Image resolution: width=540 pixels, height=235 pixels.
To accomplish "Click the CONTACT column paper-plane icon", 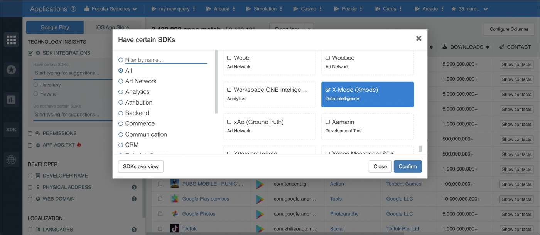I will click(501, 47).
